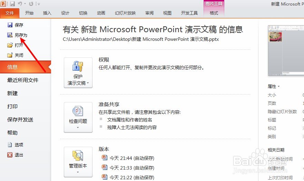
Task: Click the 相关日期 heading
Action: (x=276, y=150)
